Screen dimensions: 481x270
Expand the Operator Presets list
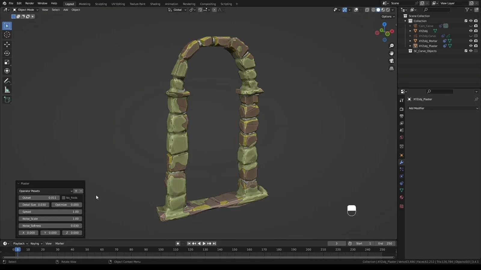click(45, 191)
